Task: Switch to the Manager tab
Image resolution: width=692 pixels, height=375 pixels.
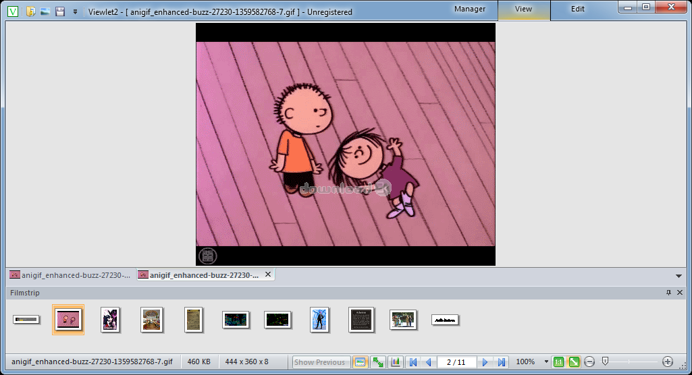Action: (470, 9)
